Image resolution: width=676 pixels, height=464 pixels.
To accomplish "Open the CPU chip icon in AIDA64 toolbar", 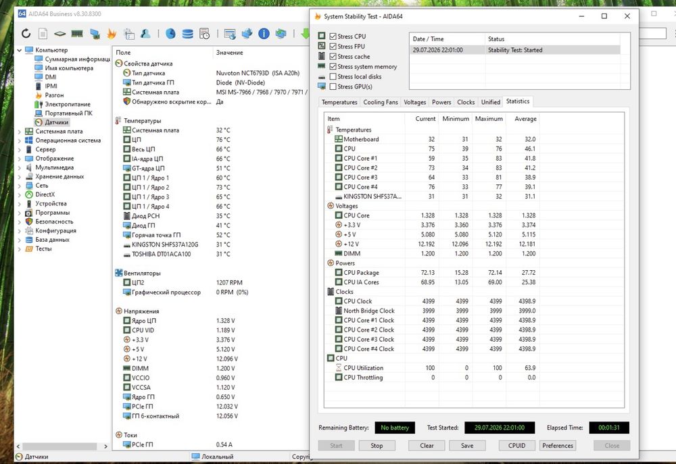I will [60, 33].
